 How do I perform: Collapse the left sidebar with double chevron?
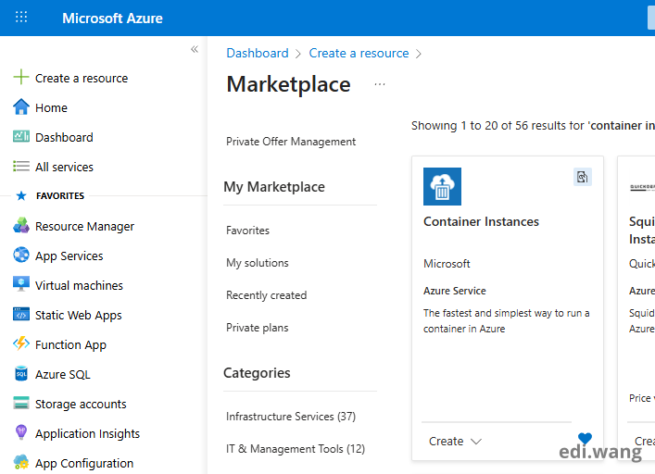195,49
